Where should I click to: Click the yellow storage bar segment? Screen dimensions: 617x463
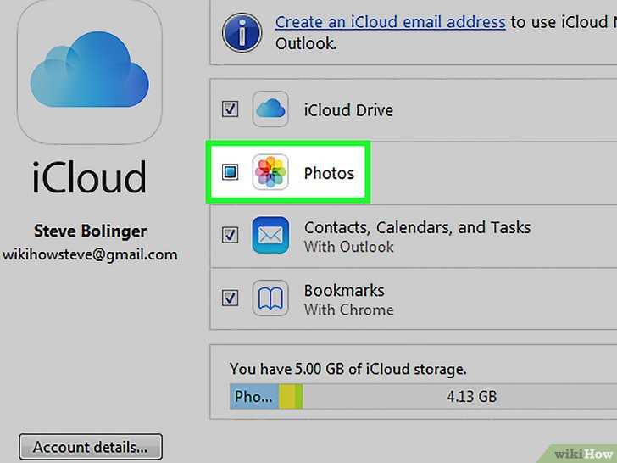click(286, 397)
